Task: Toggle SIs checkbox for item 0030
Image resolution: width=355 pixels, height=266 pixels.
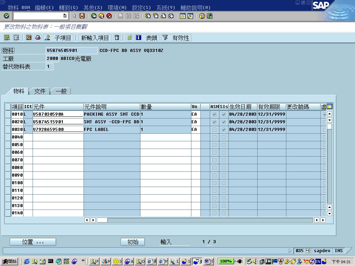Action: click(x=224, y=130)
